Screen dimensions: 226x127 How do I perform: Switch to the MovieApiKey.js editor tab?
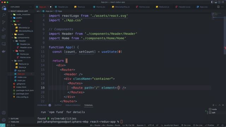[x=121, y=7]
